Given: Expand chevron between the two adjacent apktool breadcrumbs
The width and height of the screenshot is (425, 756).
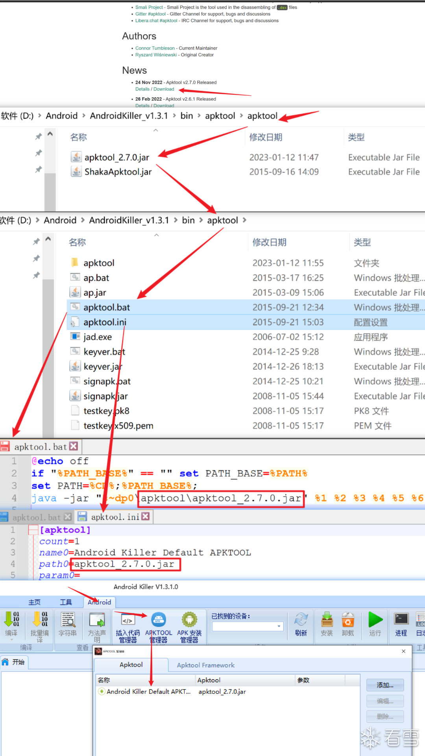Looking at the screenshot, I should click(x=241, y=116).
